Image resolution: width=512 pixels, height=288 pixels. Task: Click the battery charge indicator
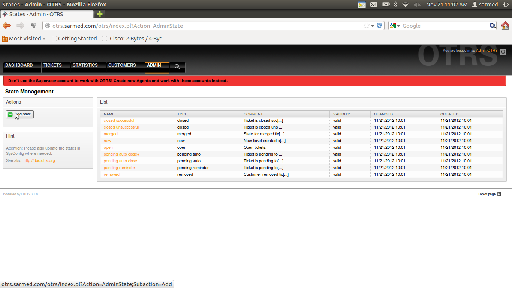click(x=386, y=4)
